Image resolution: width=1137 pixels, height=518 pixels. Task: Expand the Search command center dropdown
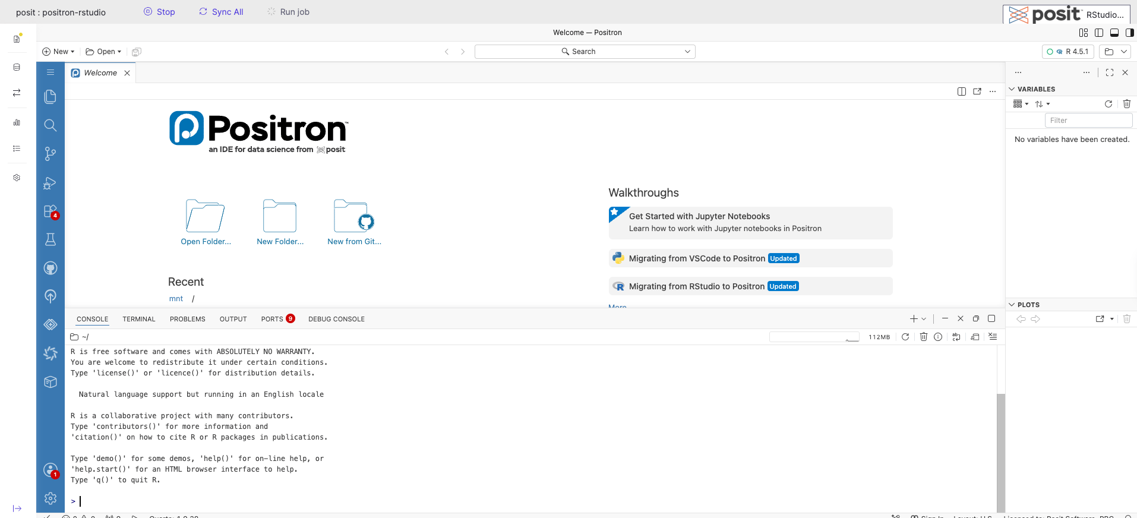687,52
